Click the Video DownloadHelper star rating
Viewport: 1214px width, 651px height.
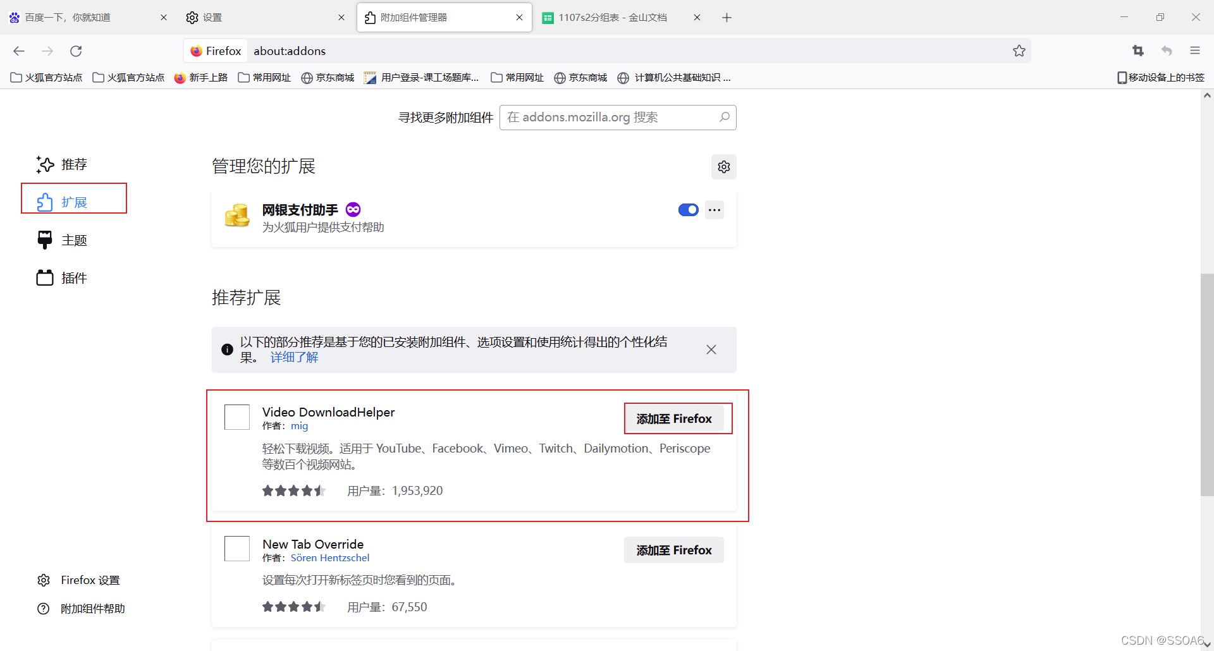(x=294, y=490)
